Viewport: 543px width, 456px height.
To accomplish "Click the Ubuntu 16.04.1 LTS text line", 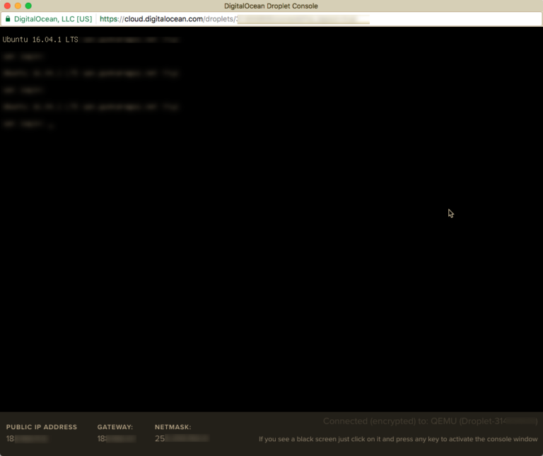I will (40, 40).
